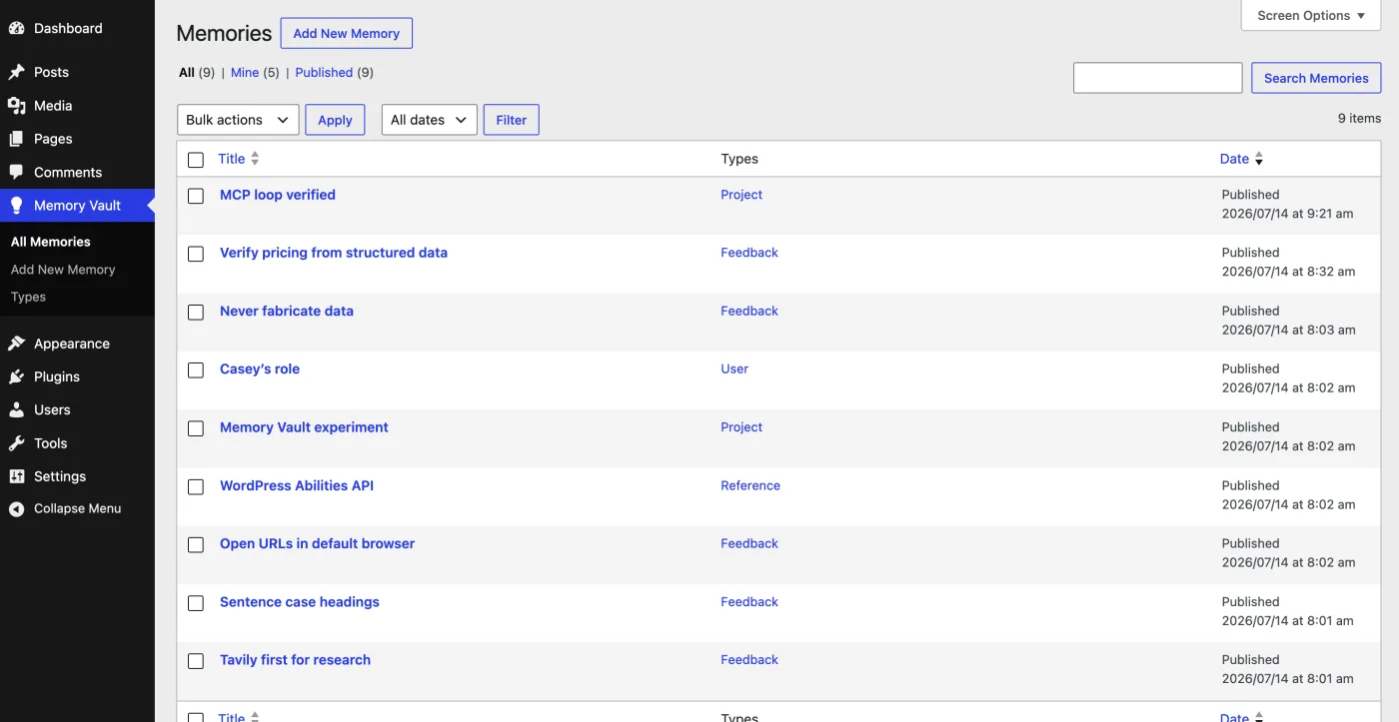The width and height of the screenshot is (1399, 722).
Task: Select the Never fabricate data checkbox
Action: [x=196, y=312]
